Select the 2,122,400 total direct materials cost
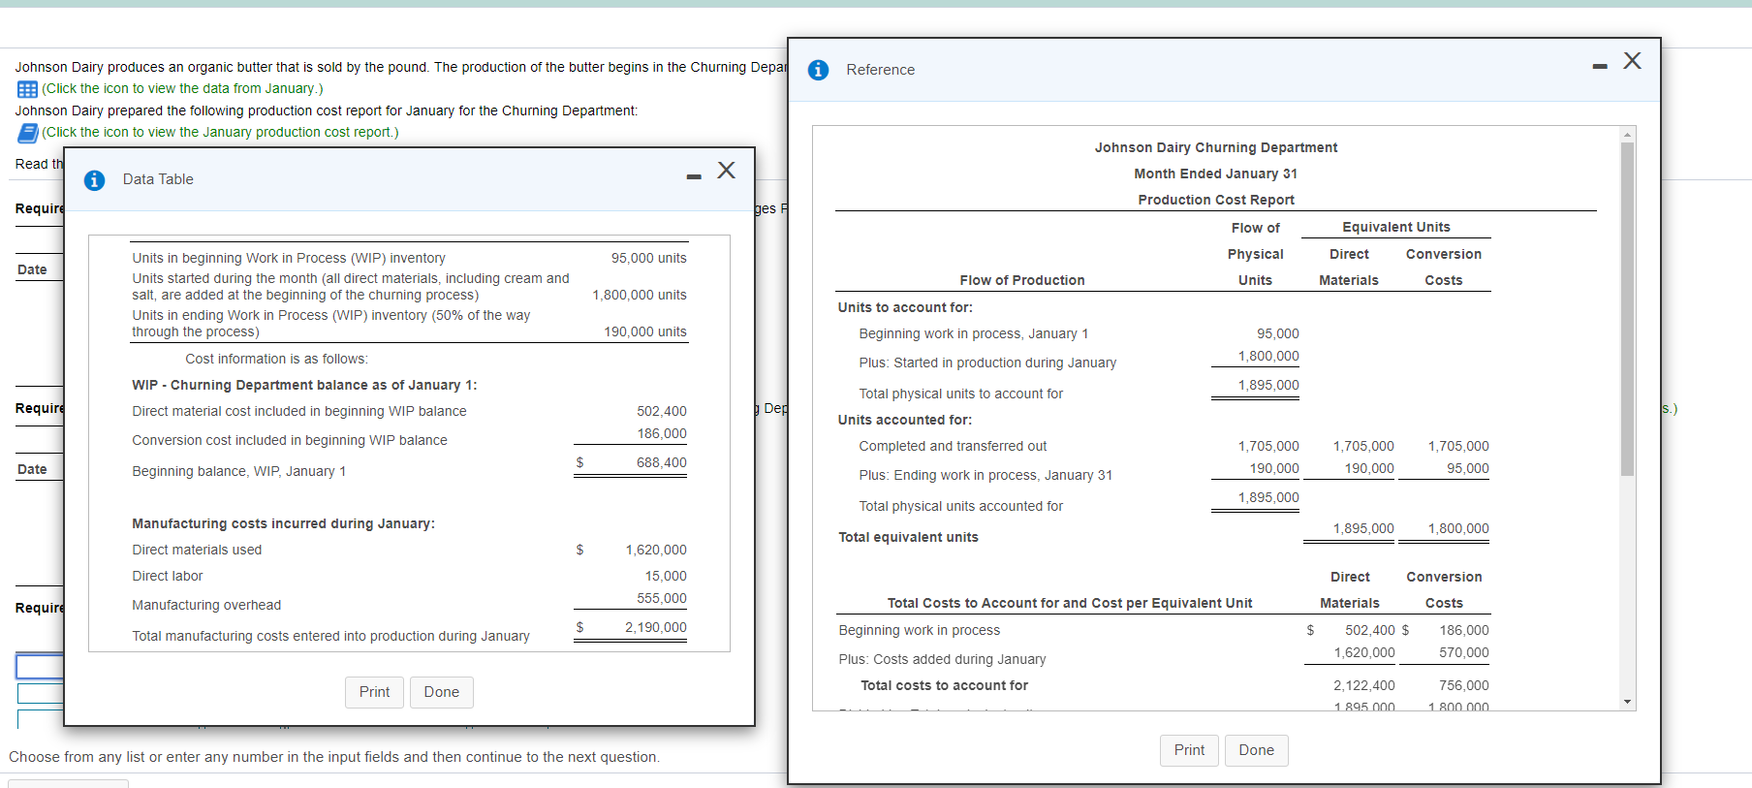 1364,685
